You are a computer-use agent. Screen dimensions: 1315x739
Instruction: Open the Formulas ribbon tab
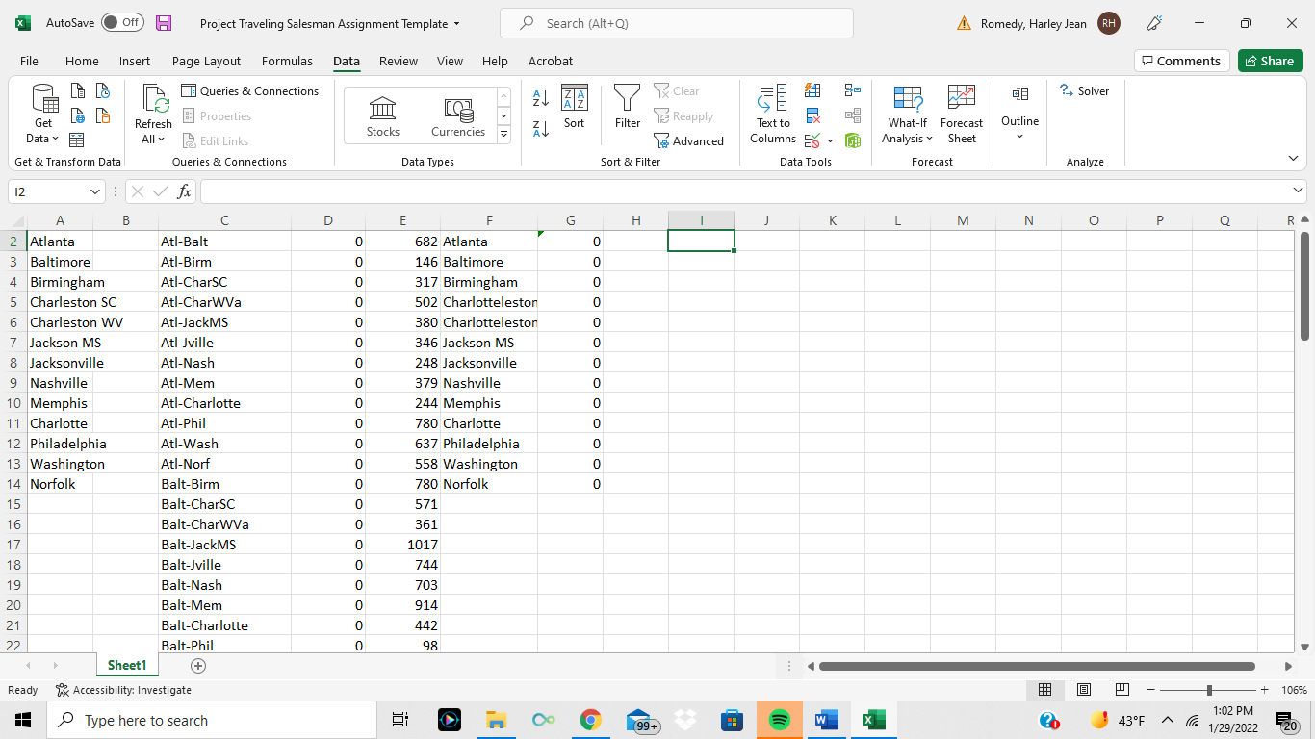[x=287, y=61]
